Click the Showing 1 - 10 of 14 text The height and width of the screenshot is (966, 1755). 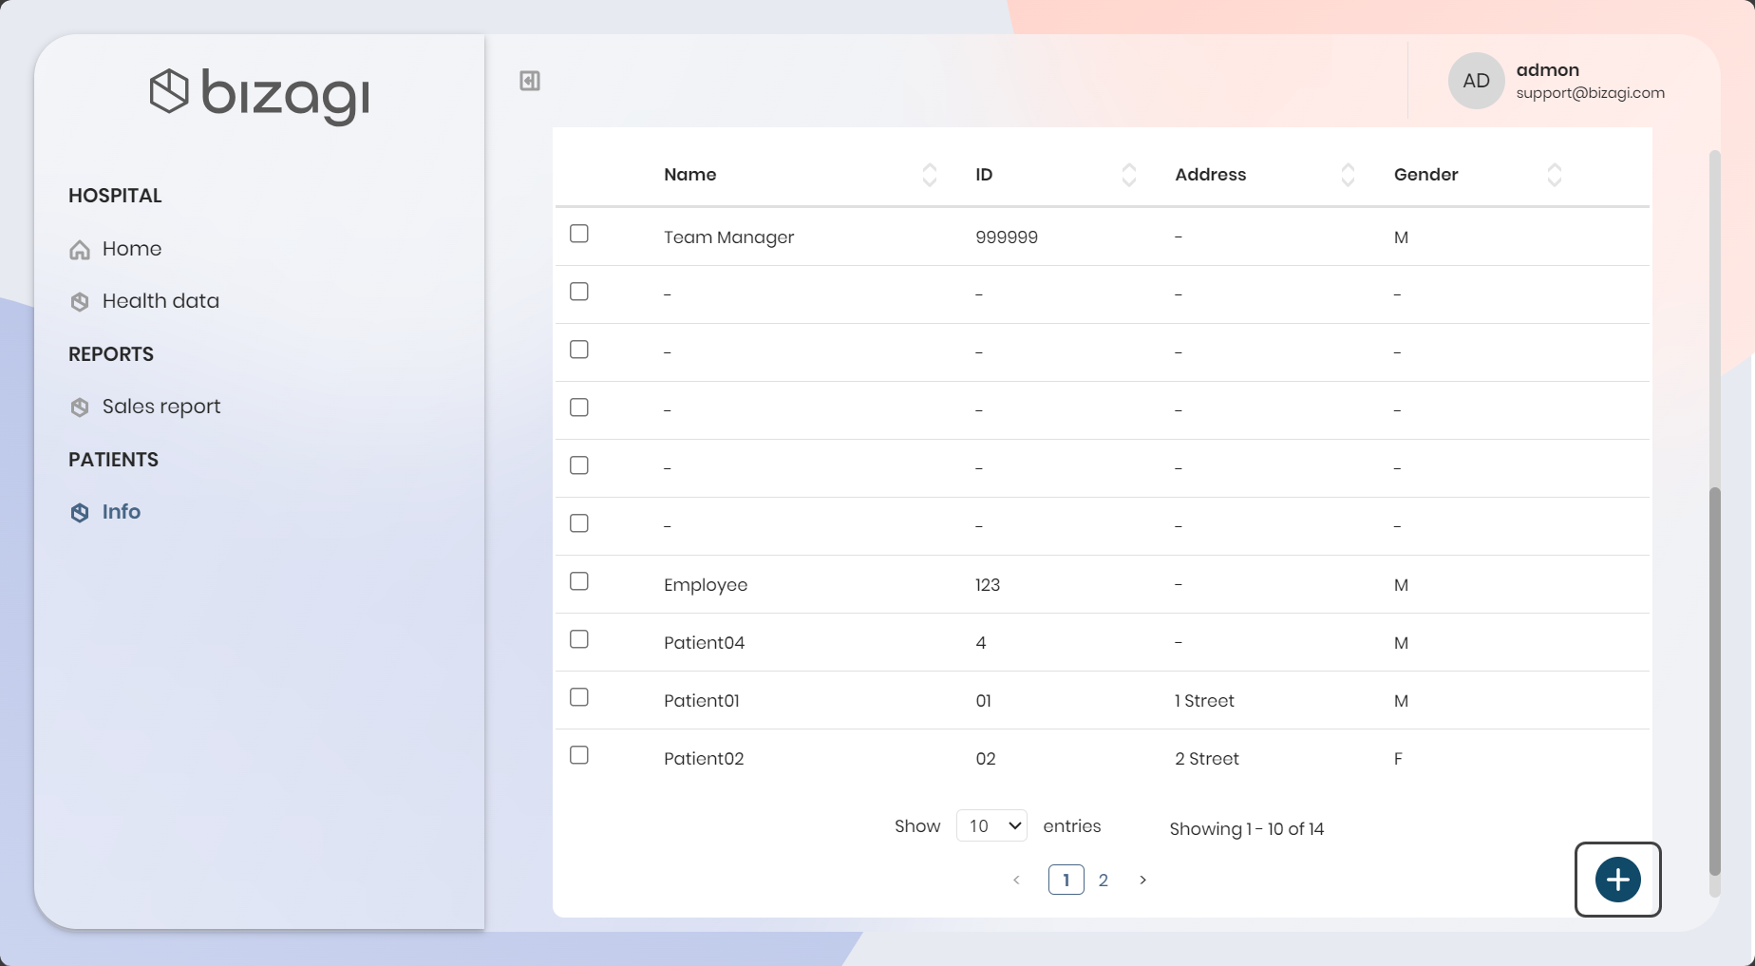coord(1247,829)
